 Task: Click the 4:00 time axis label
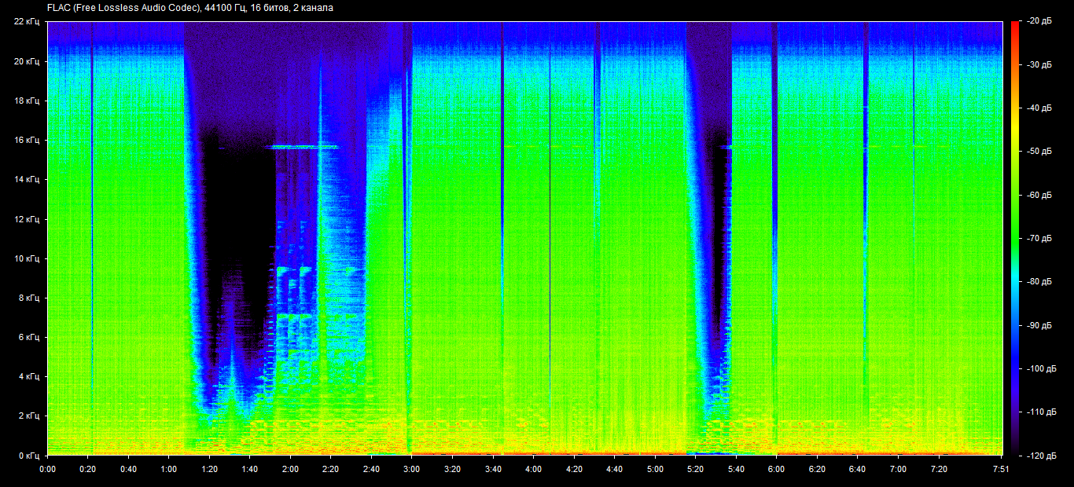(534, 469)
